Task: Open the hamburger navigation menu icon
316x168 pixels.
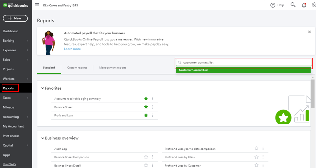Action: point(37,5)
